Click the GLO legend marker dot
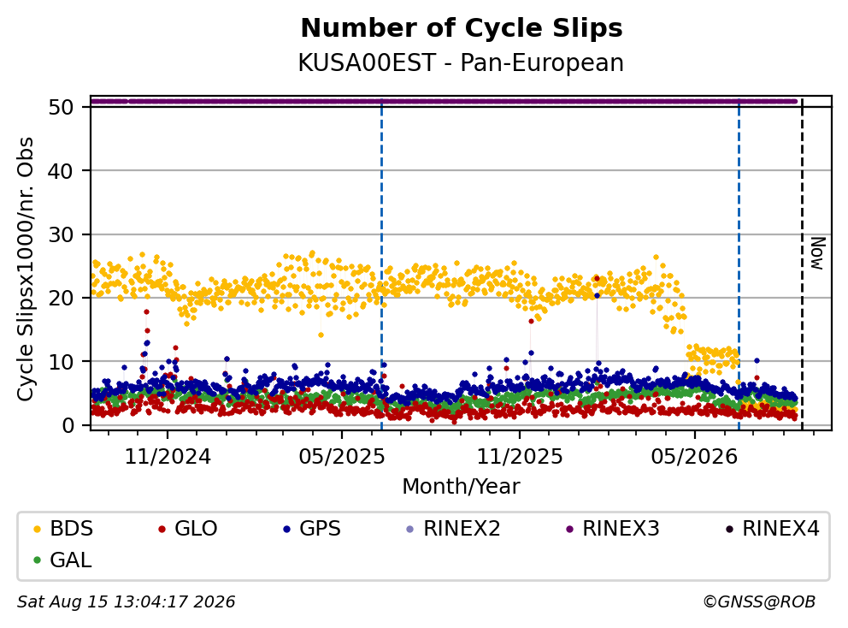Image resolution: width=848 pixels, height=628 pixels. point(162,529)
